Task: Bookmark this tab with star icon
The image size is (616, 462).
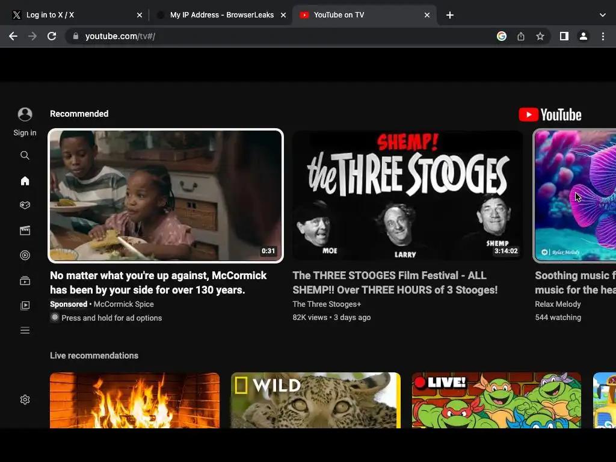Action: tap(540, 36)
